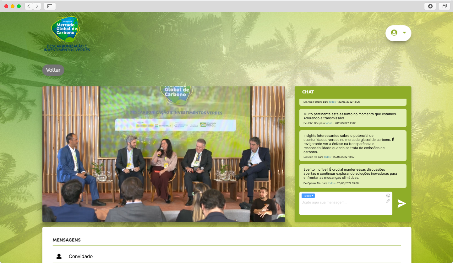Expand the user account menu arrow
This screenshot has height=263, width=453.
(404, 33)
